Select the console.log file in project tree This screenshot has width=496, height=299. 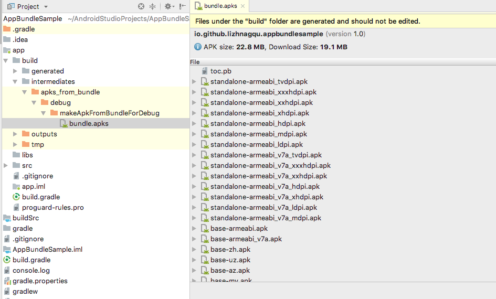coord(31,270)
